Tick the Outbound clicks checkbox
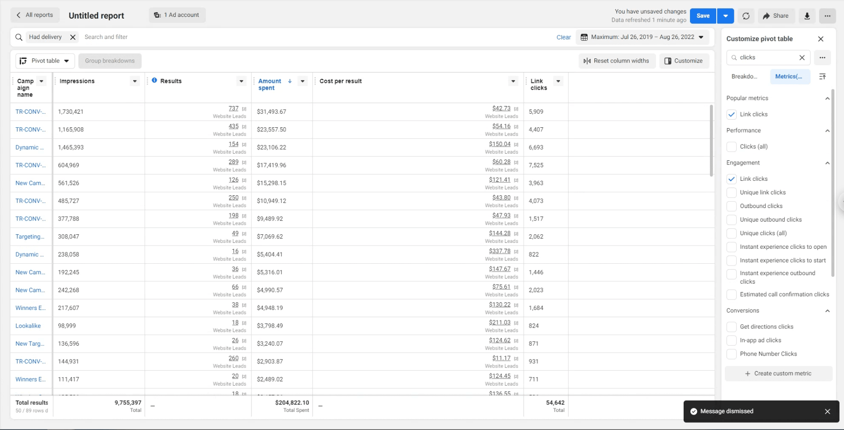The image size is (844, 430). tap(731, 206)
